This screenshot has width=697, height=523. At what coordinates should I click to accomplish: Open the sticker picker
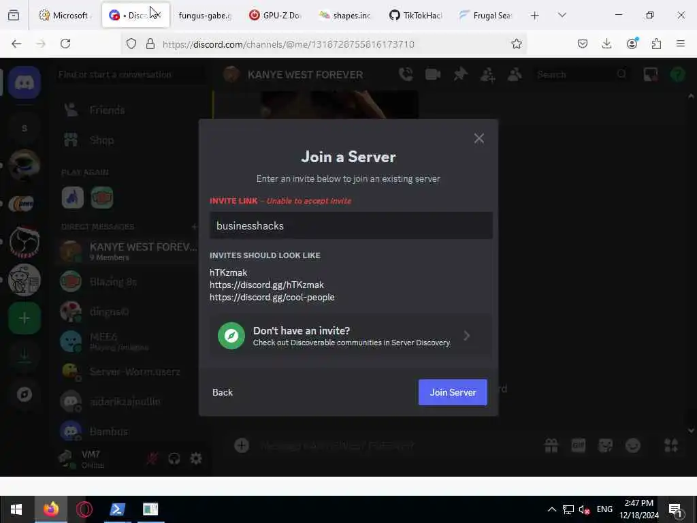[605, 445]
